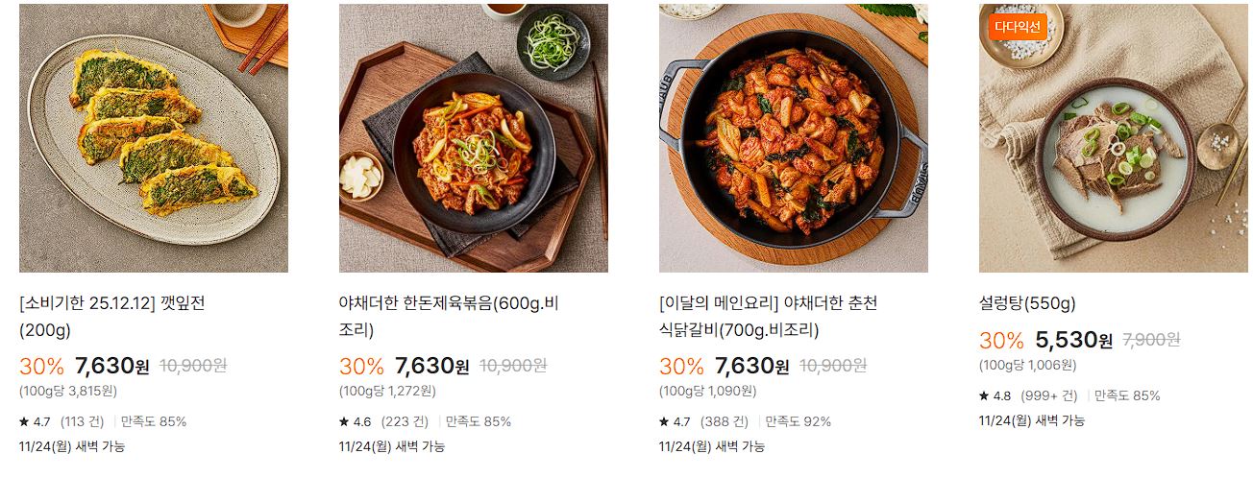
Task: View the 999+ 건 reviews for 설렁탕
Action: coord(1049,395)
